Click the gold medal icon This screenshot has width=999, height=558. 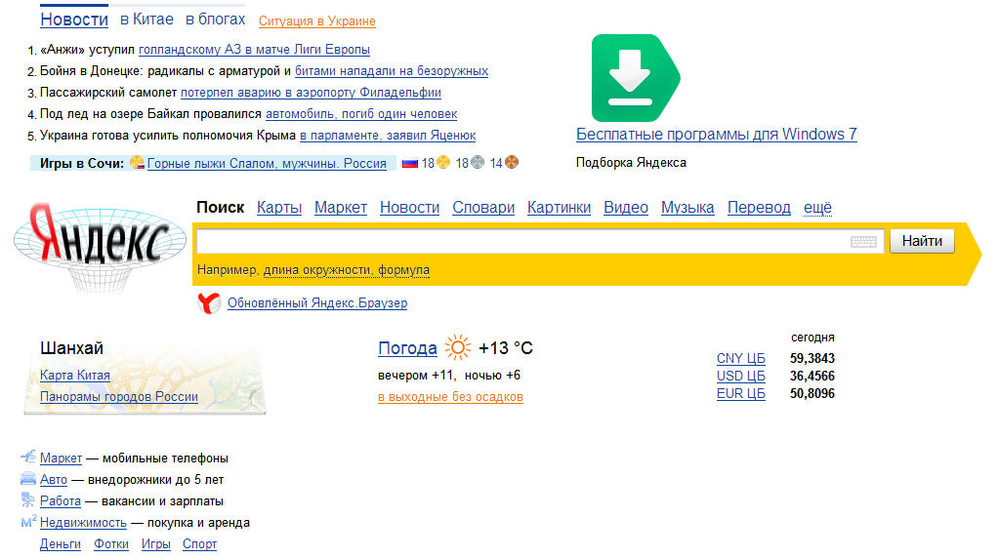click(443, 163)
